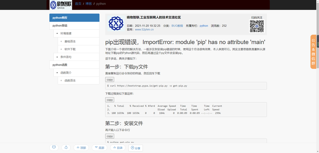Click the 浏览数：252 view count
The width and height of the screenshot is (319, 153).
point(219,26)
